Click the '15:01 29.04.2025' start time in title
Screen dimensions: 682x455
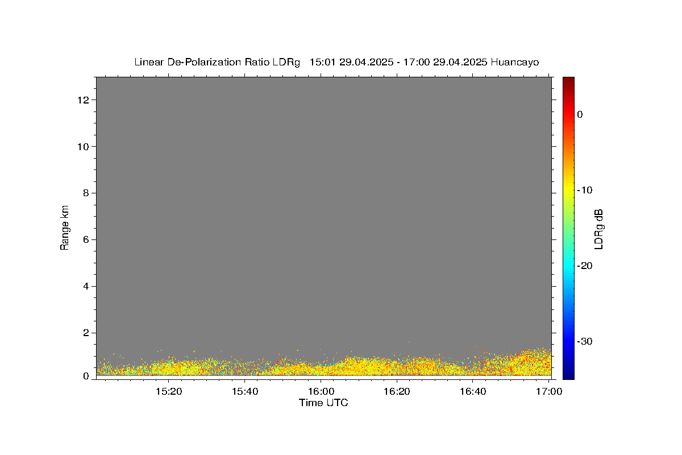point(351,62)
